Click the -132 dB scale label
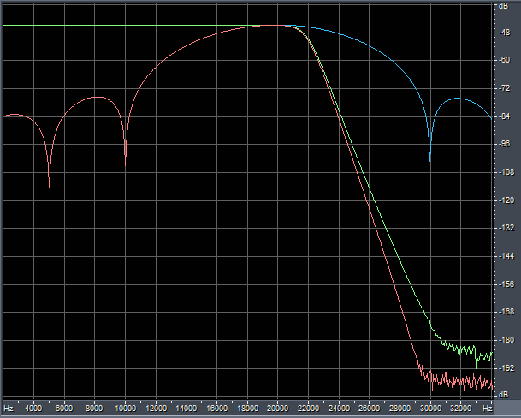The image size is (521, 418). pyautogui.click(x=506, y=228)
